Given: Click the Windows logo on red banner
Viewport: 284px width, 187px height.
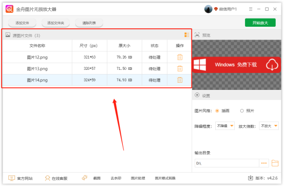Looking at the screenshot, I should coord(200,65).
